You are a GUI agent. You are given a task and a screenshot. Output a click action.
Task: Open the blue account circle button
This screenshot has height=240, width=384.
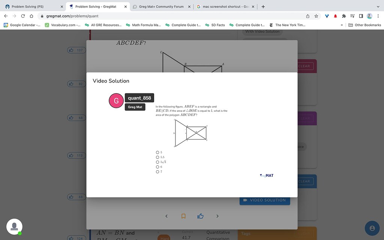372,228
